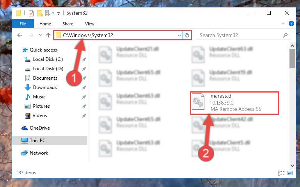Switch to details view layout
300x187 pixels.
point(281,173)
